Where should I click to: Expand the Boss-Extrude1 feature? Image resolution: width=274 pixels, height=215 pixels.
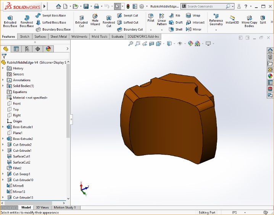3,127
